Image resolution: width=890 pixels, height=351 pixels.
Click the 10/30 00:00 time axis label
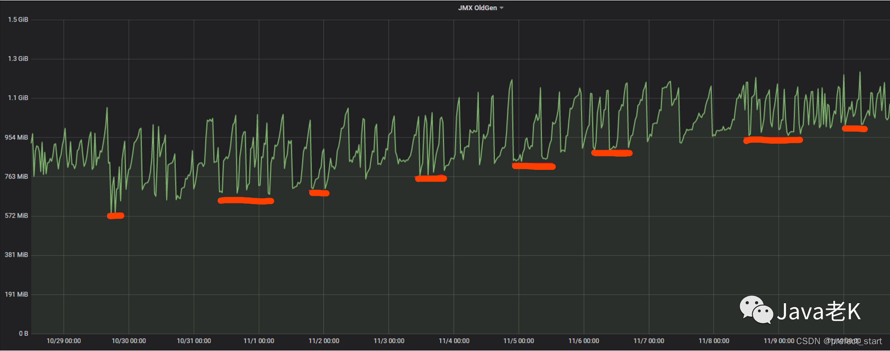[x=129, y=341]
